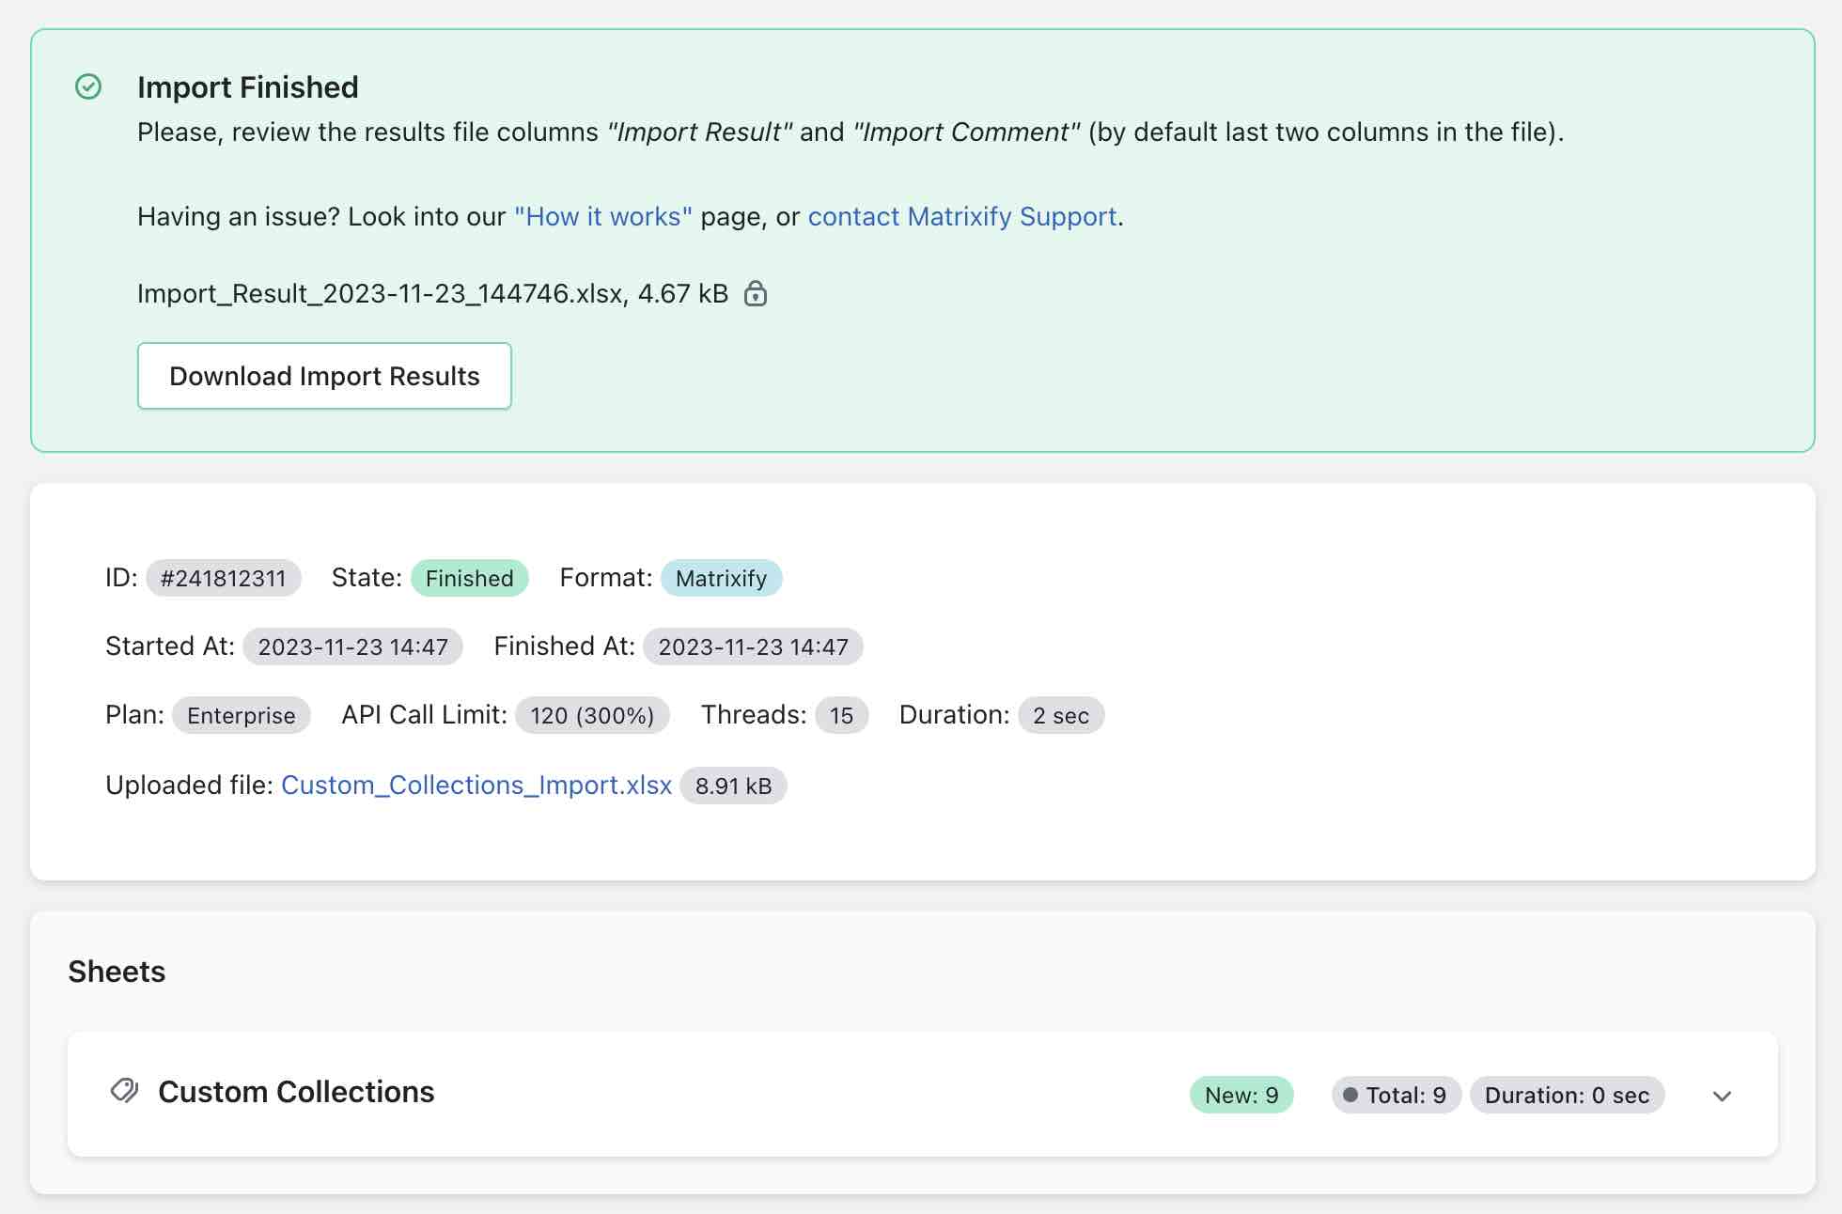
Task: Click the gray dot in Total badge
Action: click(1350, 1095)
